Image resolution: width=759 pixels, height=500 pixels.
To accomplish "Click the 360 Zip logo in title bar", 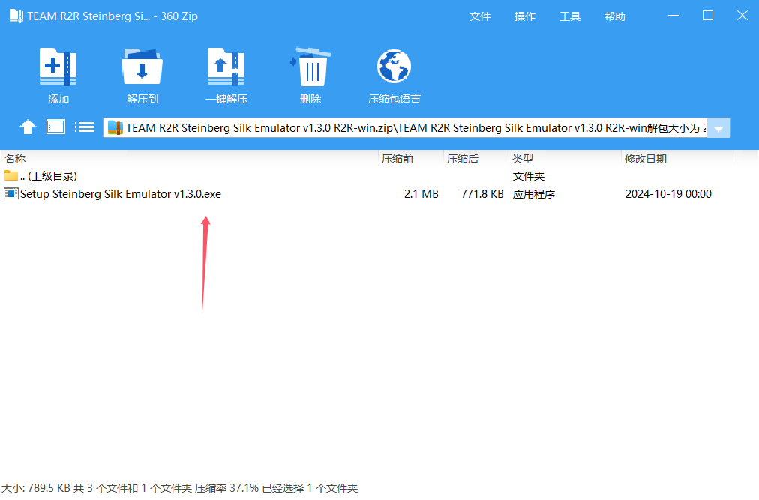I will click(x=16, y=15).
